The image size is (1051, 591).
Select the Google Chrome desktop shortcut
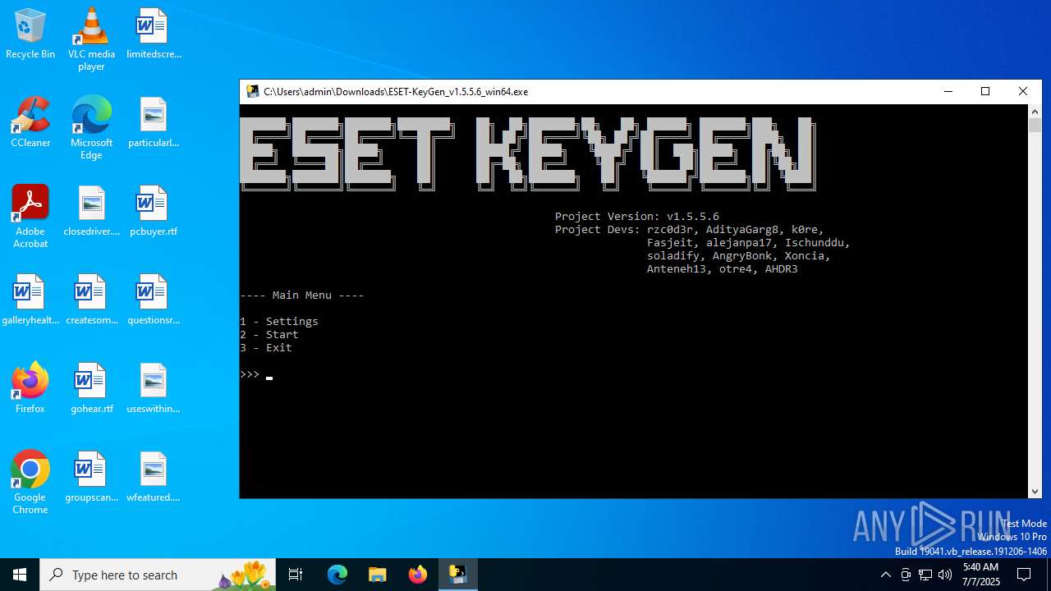(30, 483)
